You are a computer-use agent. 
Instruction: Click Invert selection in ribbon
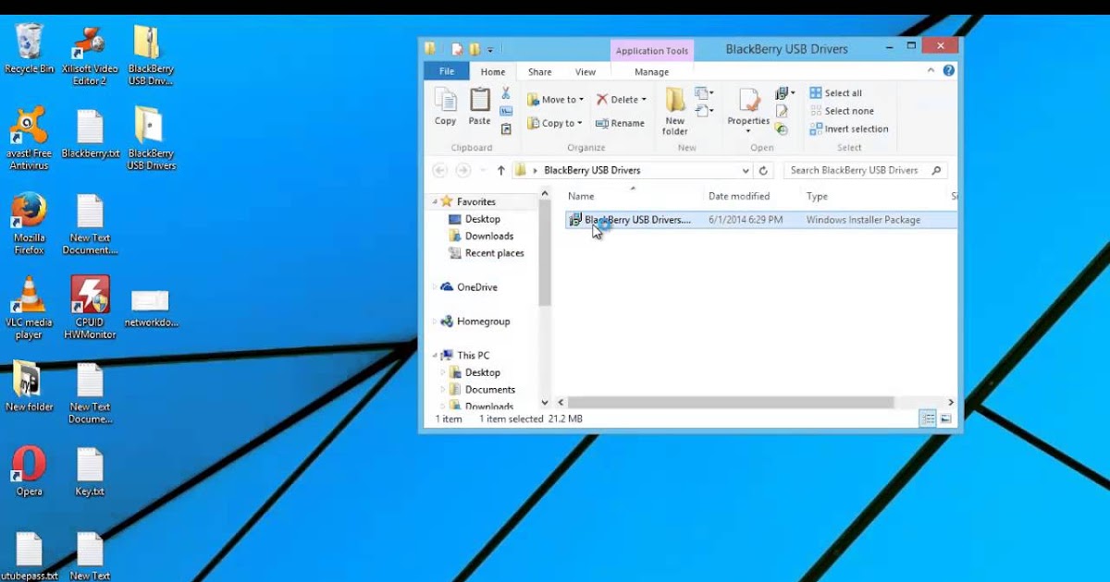coord(848,129)
